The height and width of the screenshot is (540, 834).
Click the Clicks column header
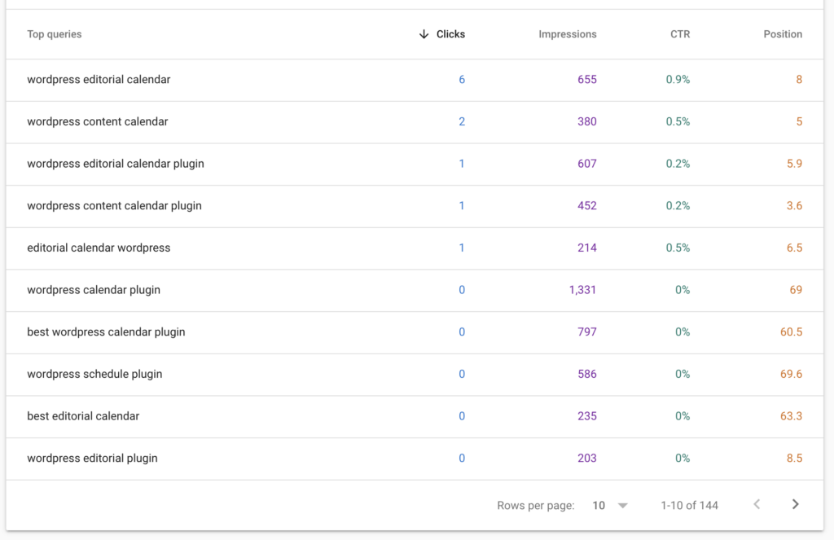[450, 34]
